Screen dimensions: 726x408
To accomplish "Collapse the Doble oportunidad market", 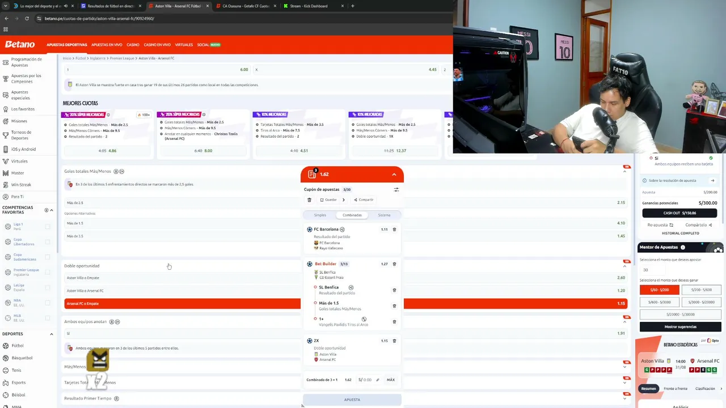I will (625, 266).
